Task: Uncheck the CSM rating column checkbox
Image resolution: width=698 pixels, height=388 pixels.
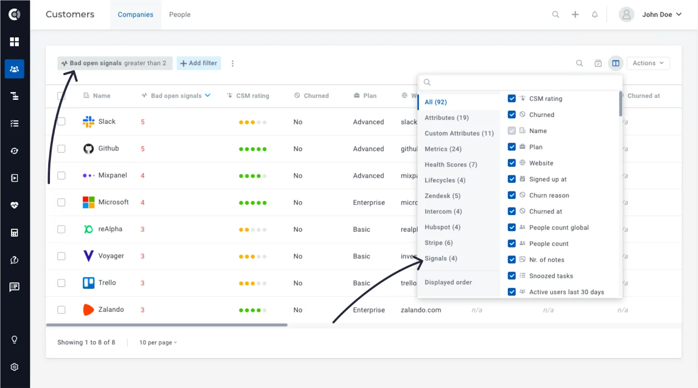Action: point(512,99)
